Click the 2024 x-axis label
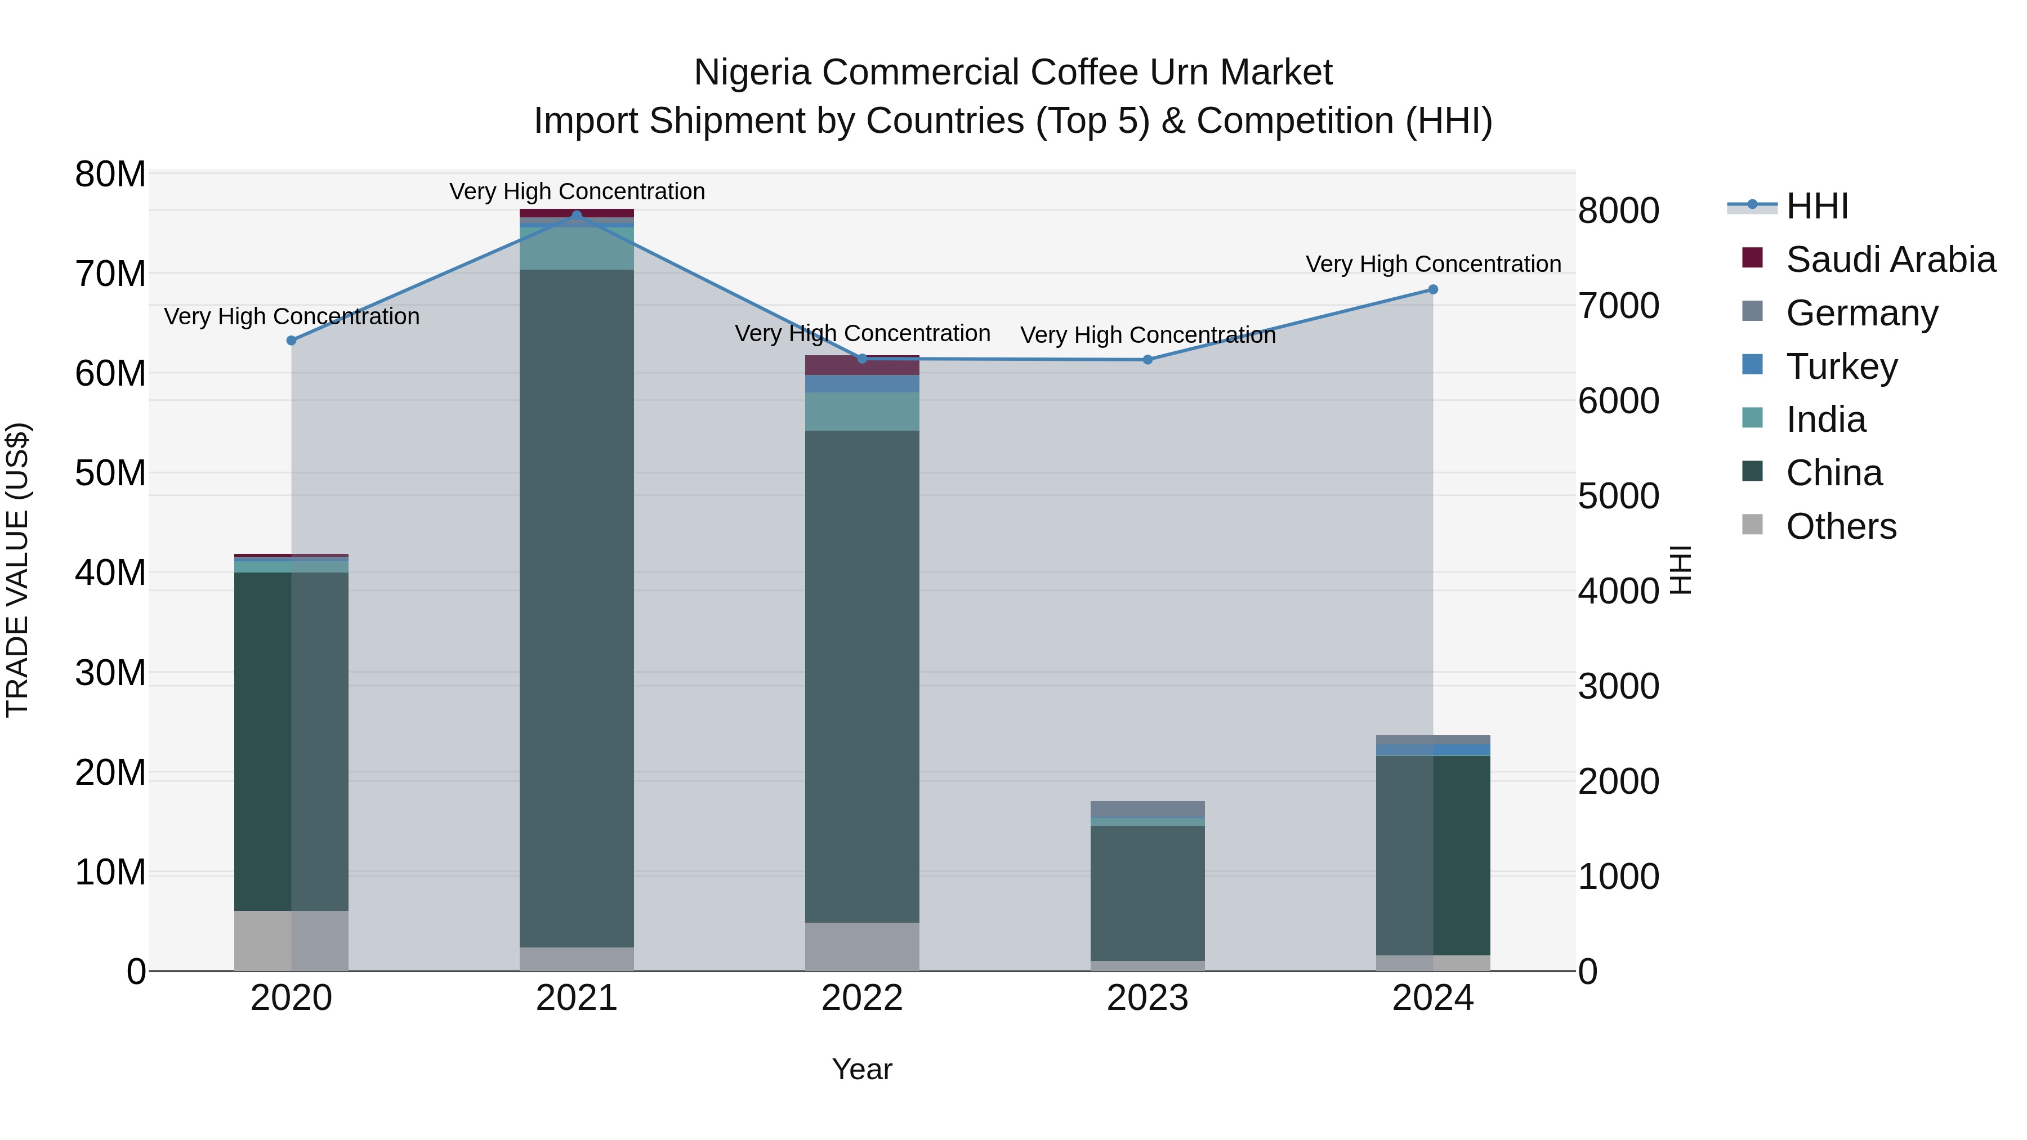2027x1140 pixels. [x=1433, y=998]
